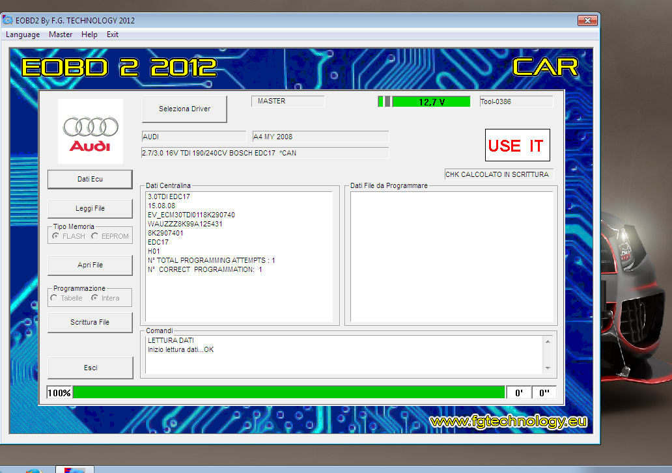Open the Help menu

[89, 34]
